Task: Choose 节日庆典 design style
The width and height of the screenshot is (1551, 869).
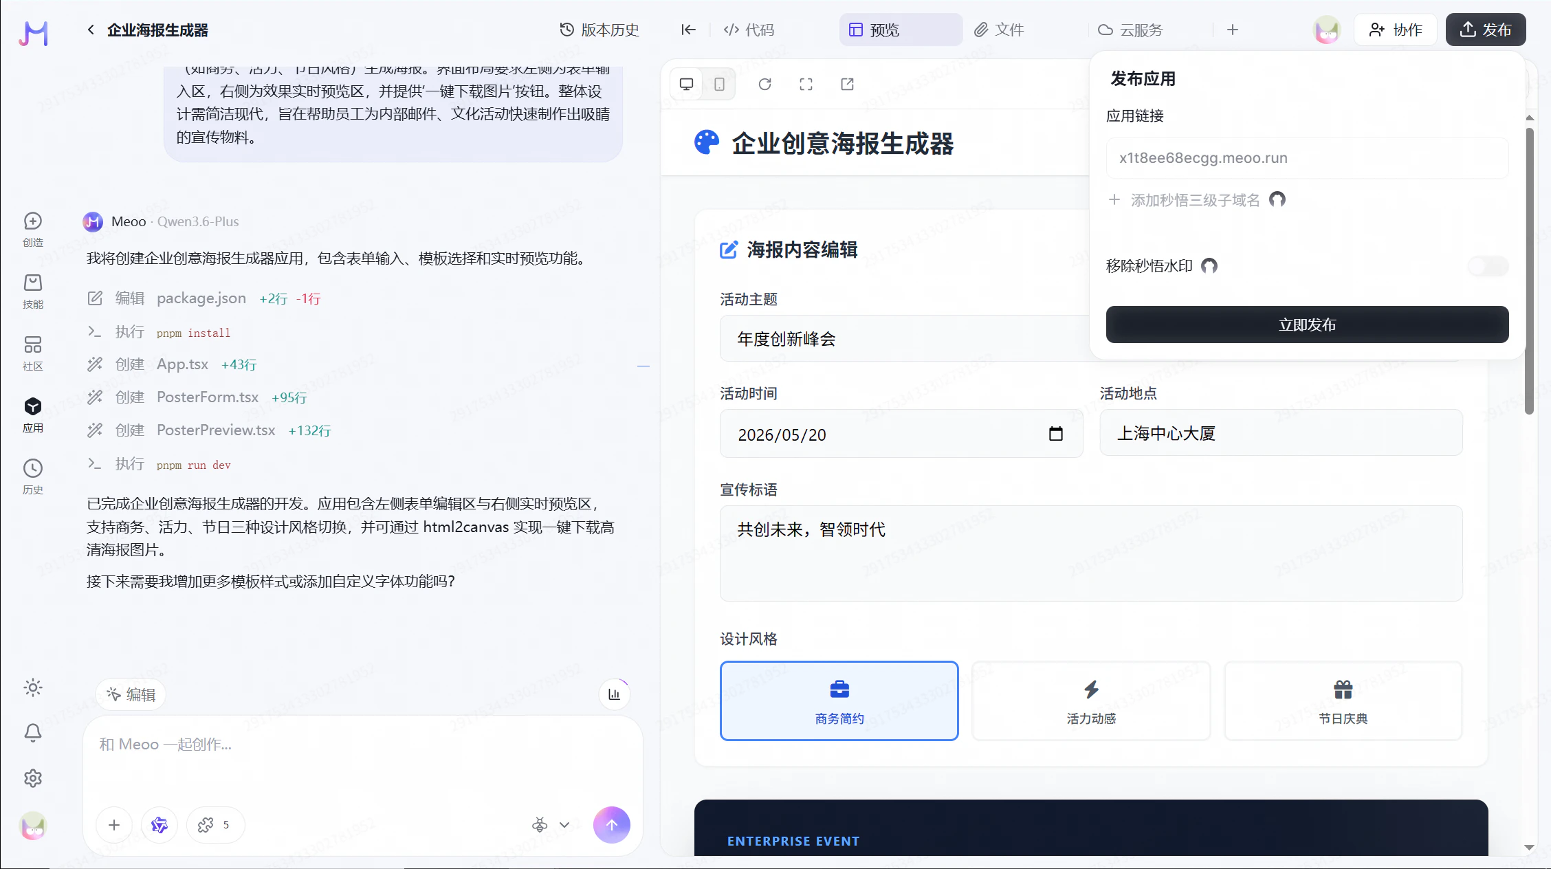Action: point(1342,701)
